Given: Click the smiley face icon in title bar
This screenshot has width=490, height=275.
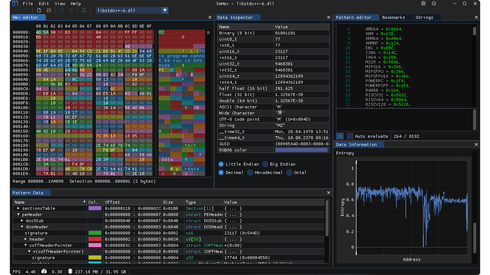Looking at the screenshot, I should tap(434, 4).
